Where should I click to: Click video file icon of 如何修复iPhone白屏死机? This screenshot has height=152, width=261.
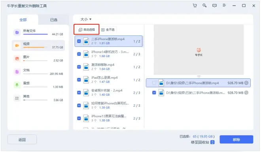[86, 106]
